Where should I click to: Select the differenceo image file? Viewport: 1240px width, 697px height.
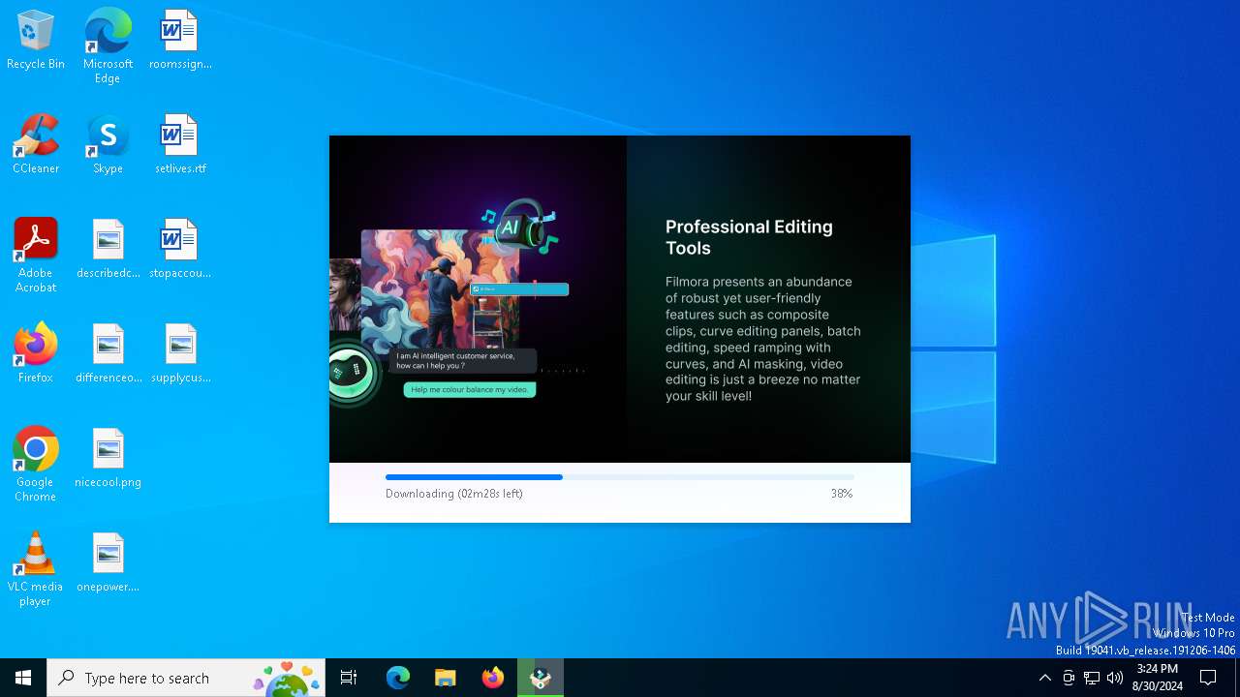click(x=108, y=354)
